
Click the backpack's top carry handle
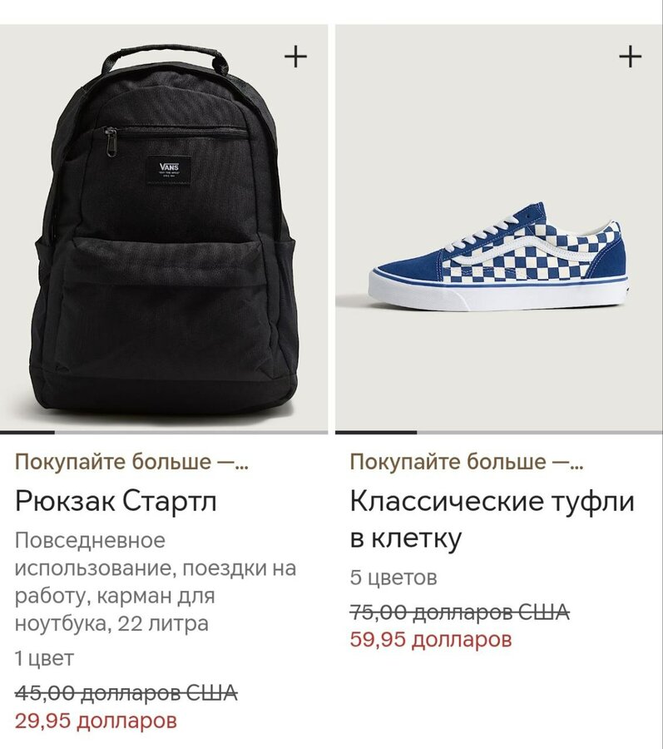[165, 57]
